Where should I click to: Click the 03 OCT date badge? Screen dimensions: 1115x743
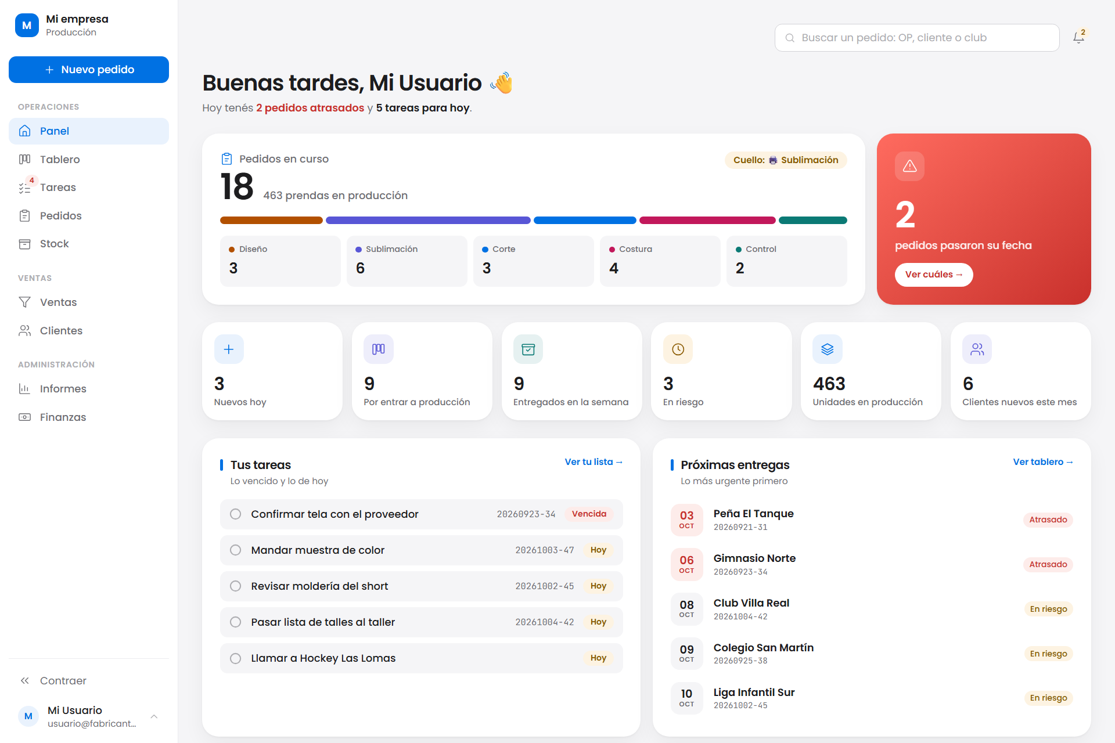pyautogui.click(x=687, y=520)
